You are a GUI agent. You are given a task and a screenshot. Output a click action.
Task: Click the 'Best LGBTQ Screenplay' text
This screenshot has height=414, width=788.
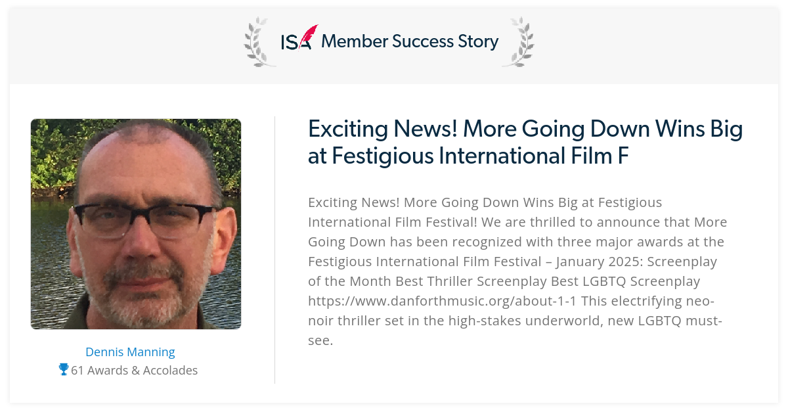tap(631, 281)
